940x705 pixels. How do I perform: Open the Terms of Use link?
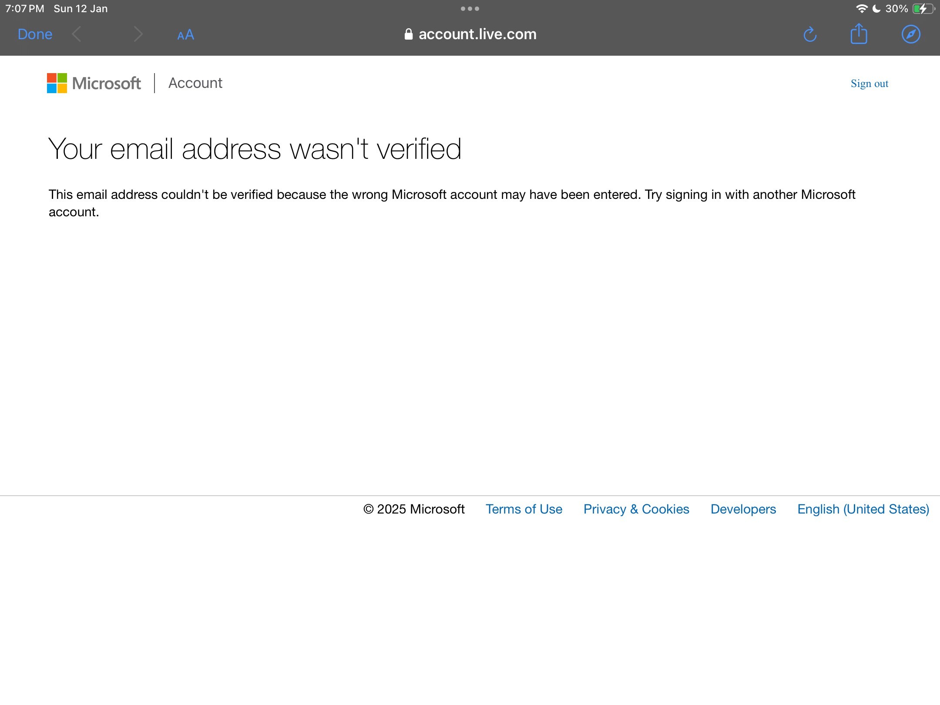[x=524, y=509]
